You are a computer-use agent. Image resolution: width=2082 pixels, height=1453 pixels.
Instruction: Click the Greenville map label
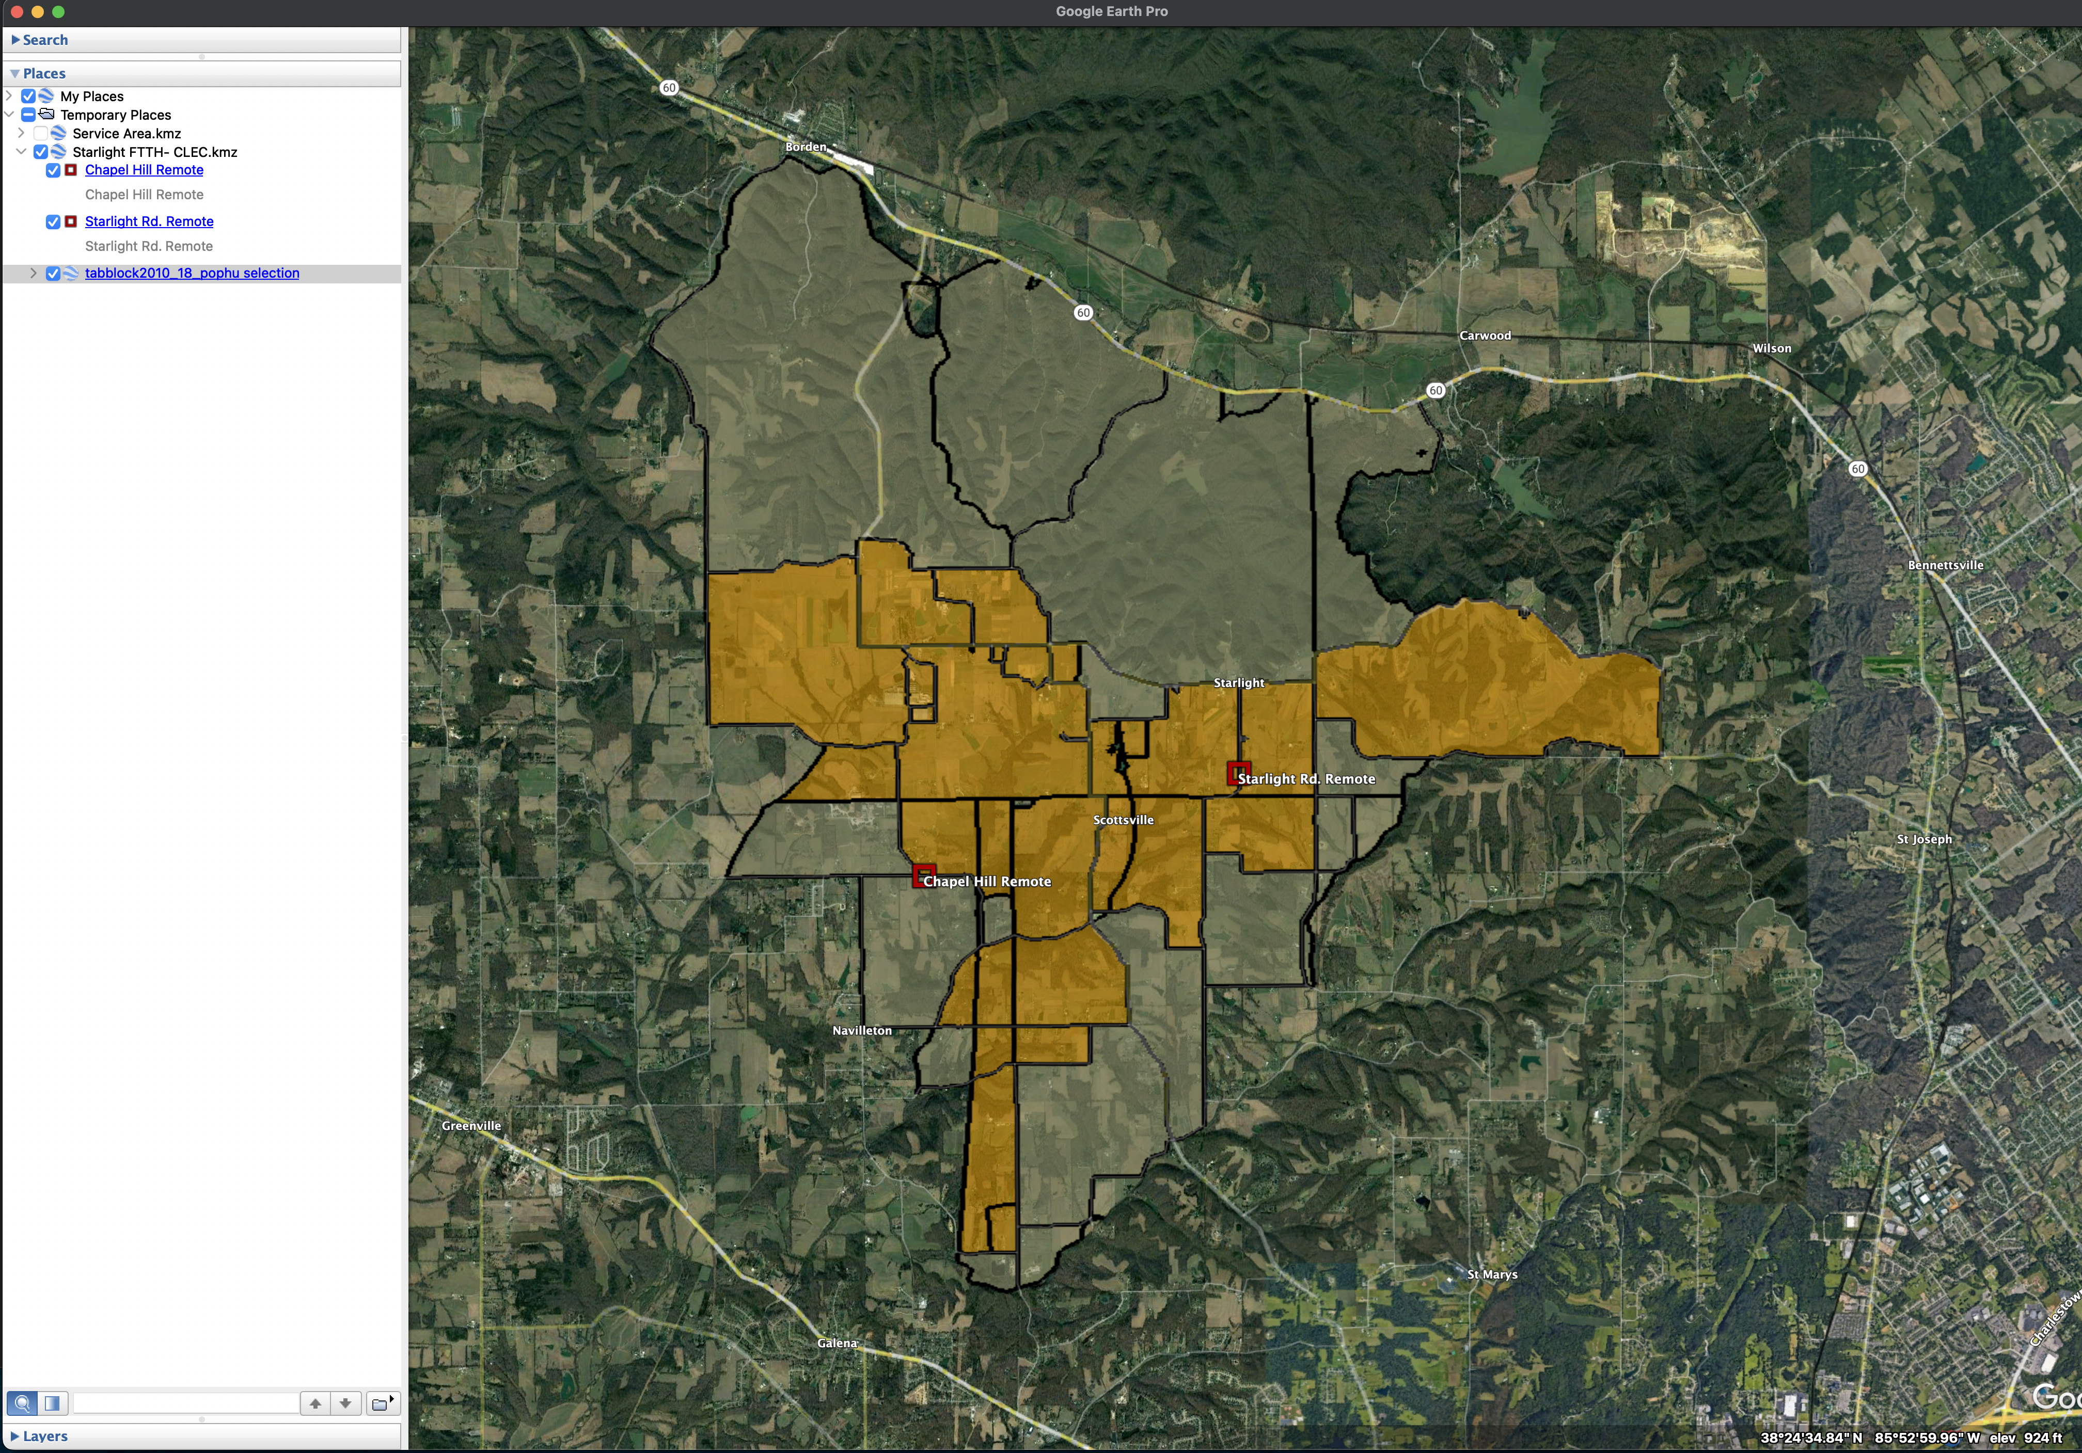(x=471, y=1126)
